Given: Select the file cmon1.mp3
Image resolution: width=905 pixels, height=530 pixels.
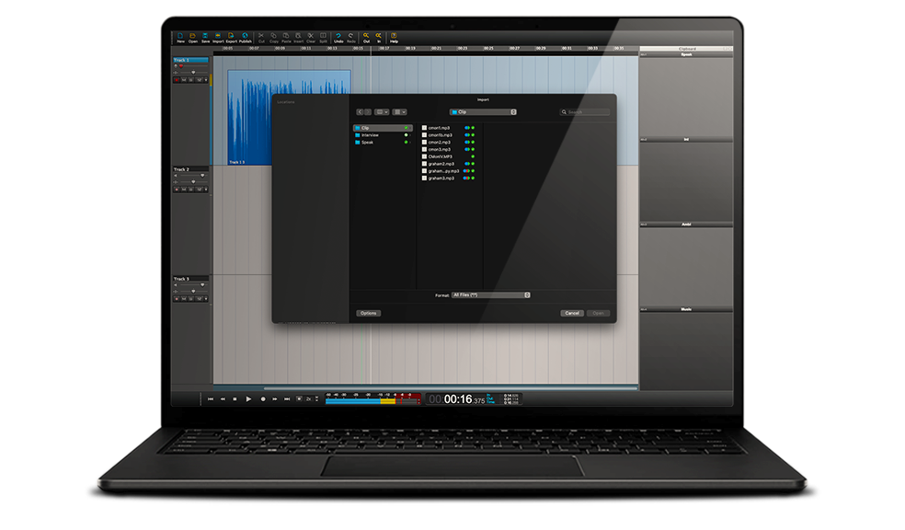Looking at the screenshot, I should pyautogui.click(x=439, y=128).
